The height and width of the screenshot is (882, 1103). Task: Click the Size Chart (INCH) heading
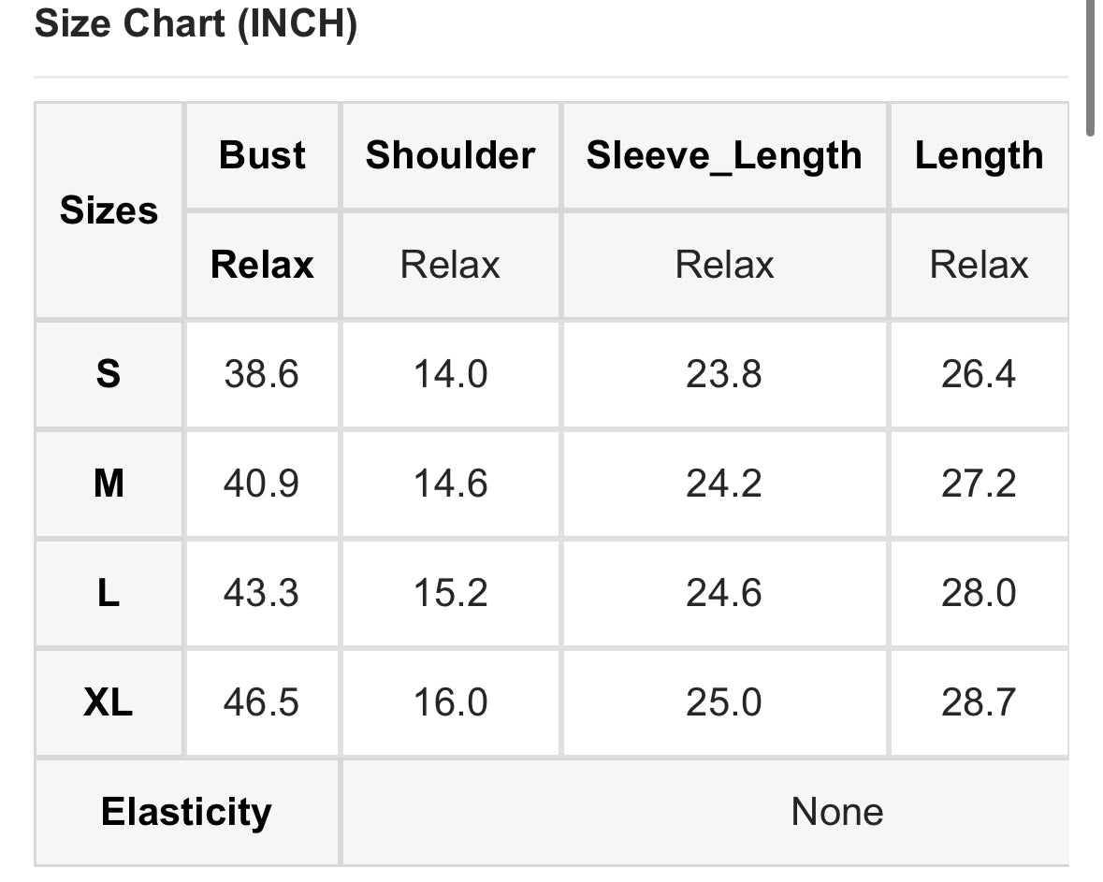196,24
